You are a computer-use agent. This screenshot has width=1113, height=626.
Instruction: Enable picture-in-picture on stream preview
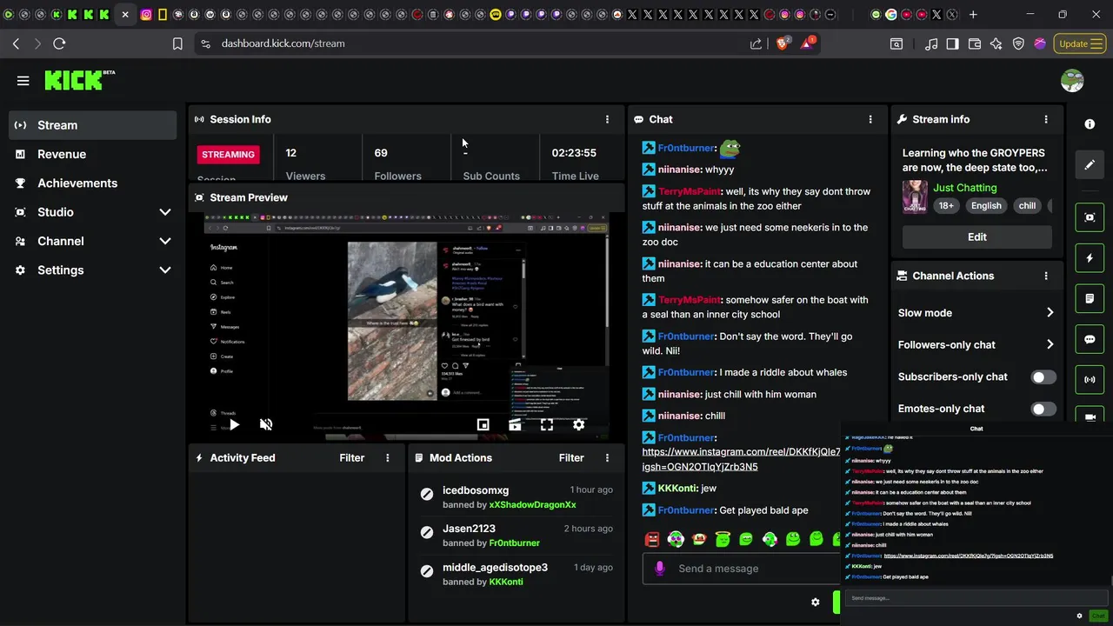[483, 424]
